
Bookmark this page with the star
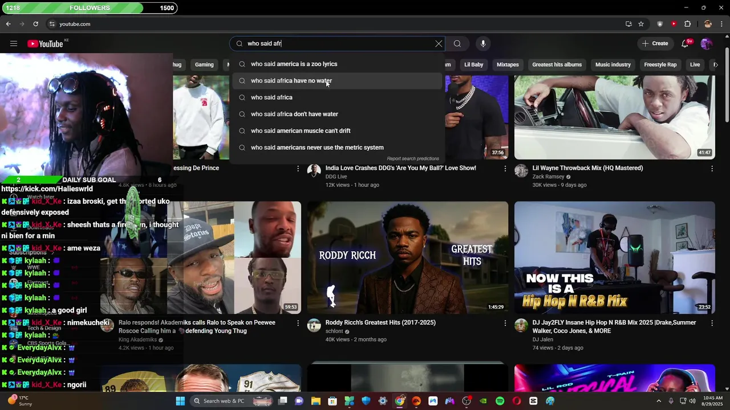pos(641,24)
